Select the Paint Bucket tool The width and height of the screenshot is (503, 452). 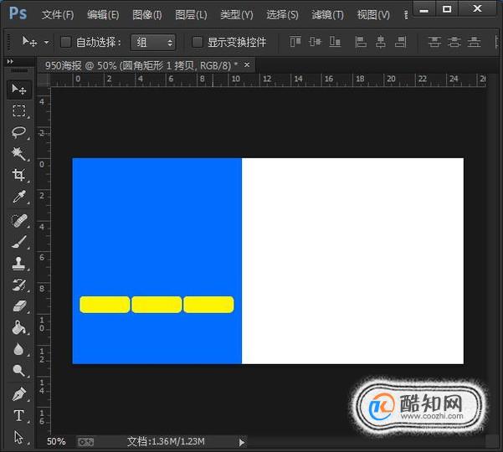tap(19, 327)
